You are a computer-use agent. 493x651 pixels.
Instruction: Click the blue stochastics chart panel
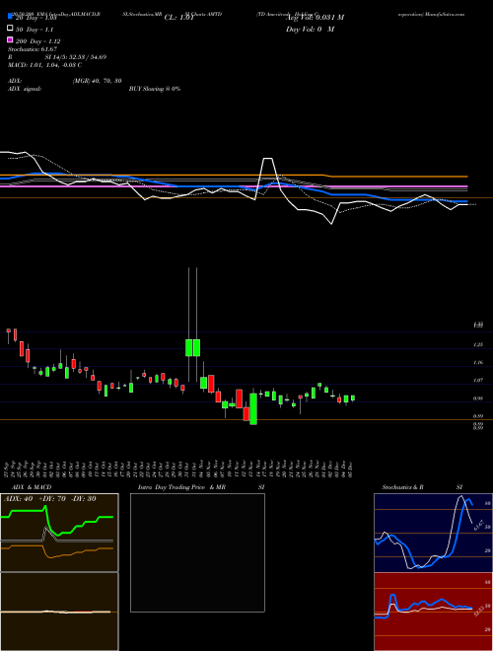(433, 533)
